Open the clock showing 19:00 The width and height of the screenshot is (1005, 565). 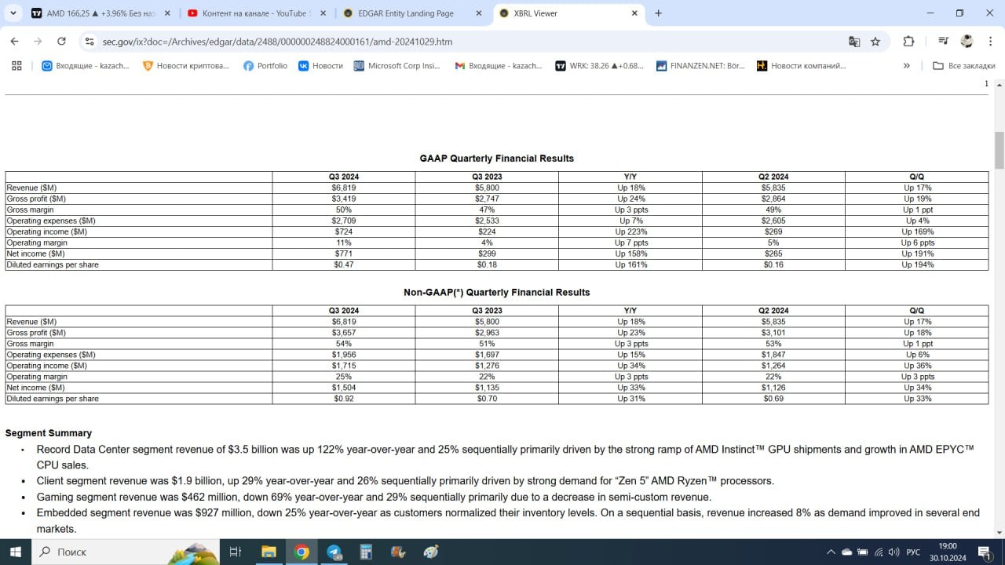[948, 552]
